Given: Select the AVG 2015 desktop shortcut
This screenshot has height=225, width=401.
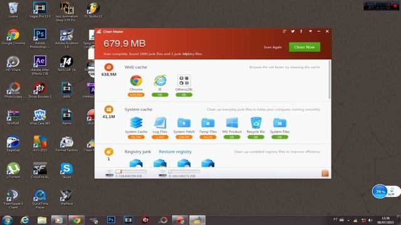Looking at the screenshot, I should coord(40,144).
